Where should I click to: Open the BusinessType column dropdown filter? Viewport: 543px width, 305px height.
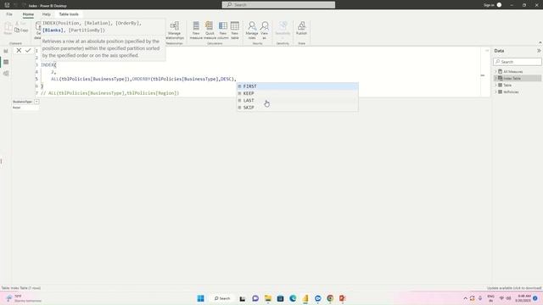(36, 102)
